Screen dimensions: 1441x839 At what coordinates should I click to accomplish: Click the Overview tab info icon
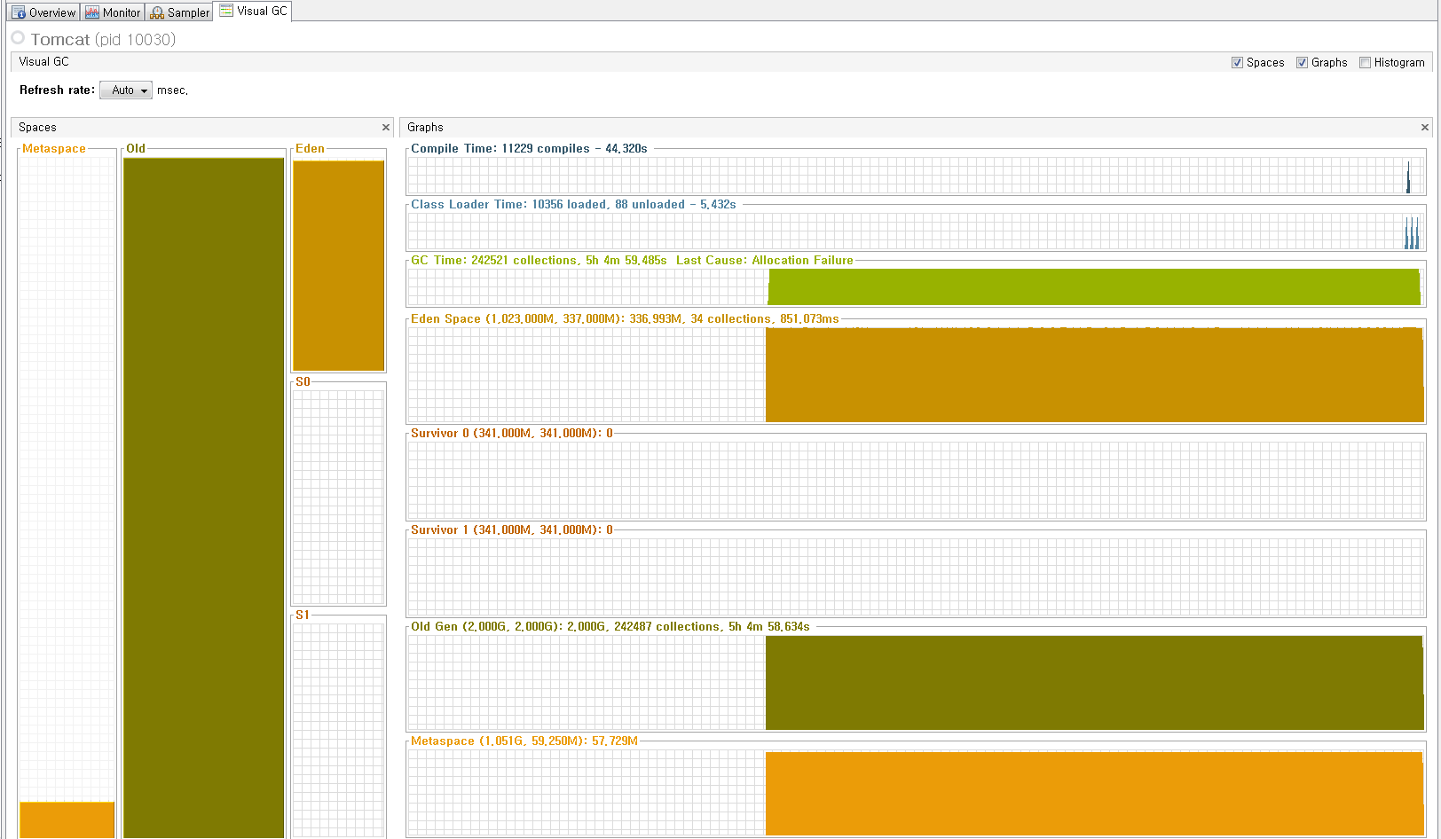click(x=19, y=12)
